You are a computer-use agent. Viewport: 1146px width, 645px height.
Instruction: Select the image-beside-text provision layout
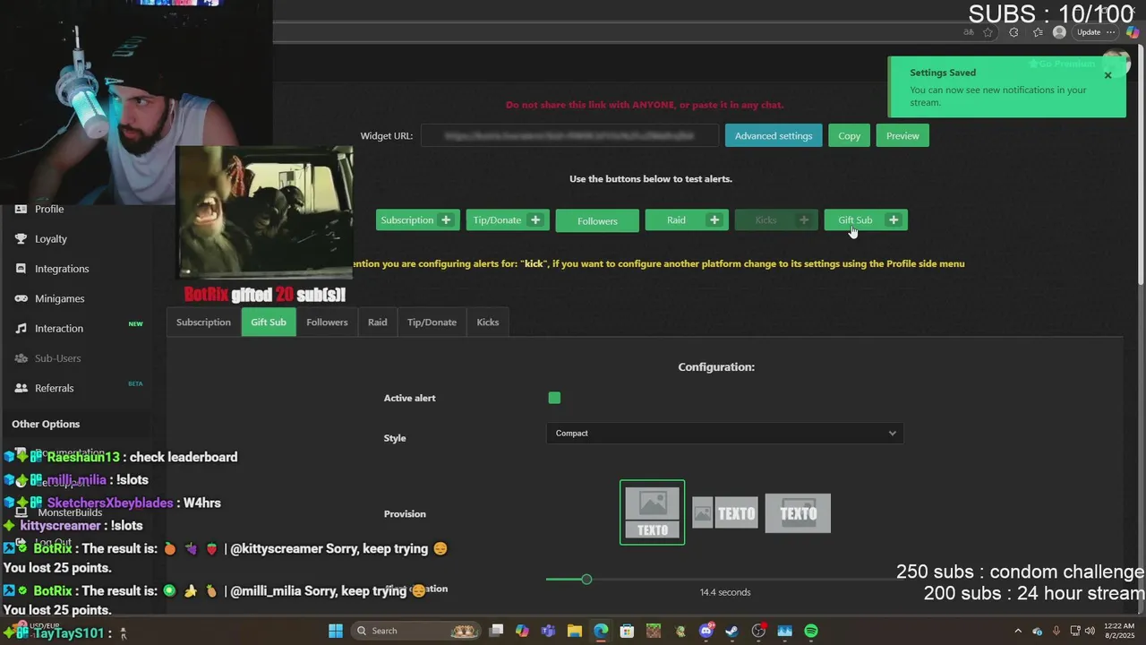725,513
